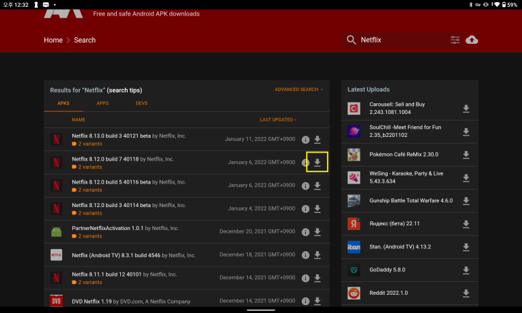Screen dimensions: 522x313
Task: Download Netflix 8.11.1 build 12 APK
Action: coord(317,278)
